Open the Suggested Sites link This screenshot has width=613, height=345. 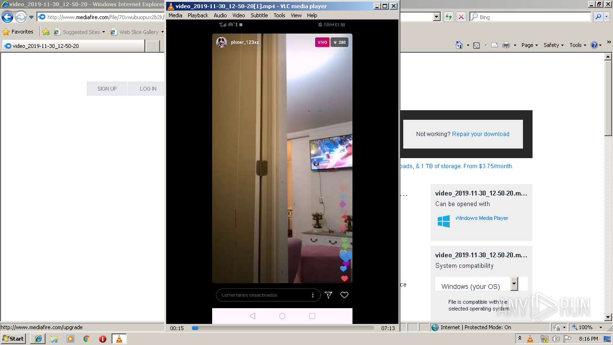[79, 32]
